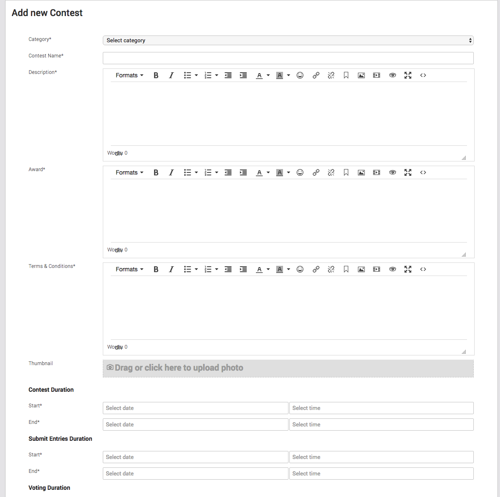Open Contest Duration End date picker

[x=195, y=425]
